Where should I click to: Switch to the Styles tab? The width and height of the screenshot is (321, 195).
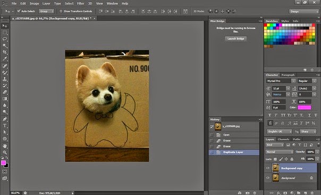[x=285, y=21]
